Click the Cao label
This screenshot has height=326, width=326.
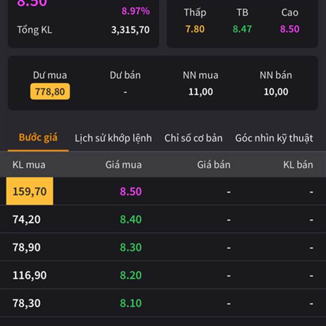(x=290, y=12)
